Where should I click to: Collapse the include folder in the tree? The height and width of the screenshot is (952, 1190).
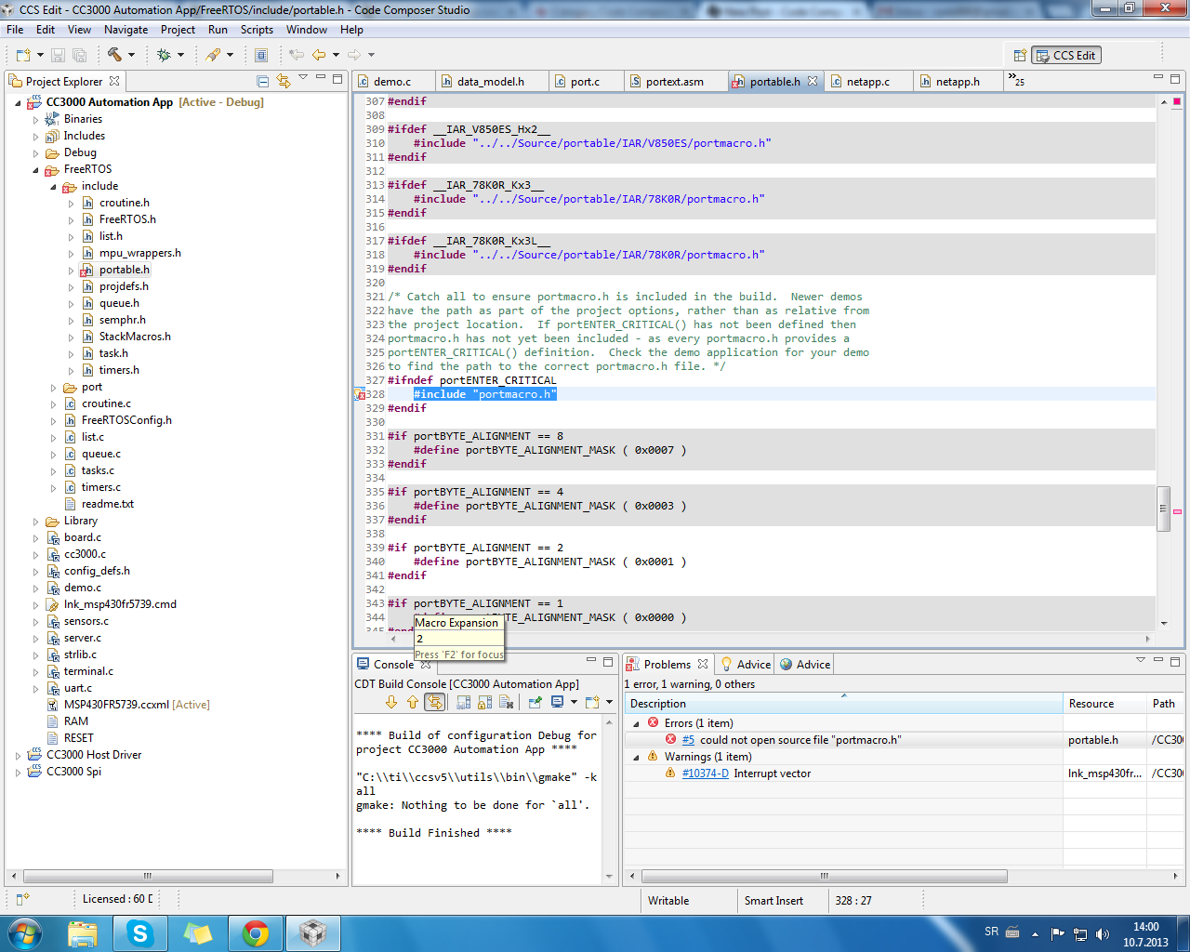point(53,187)
